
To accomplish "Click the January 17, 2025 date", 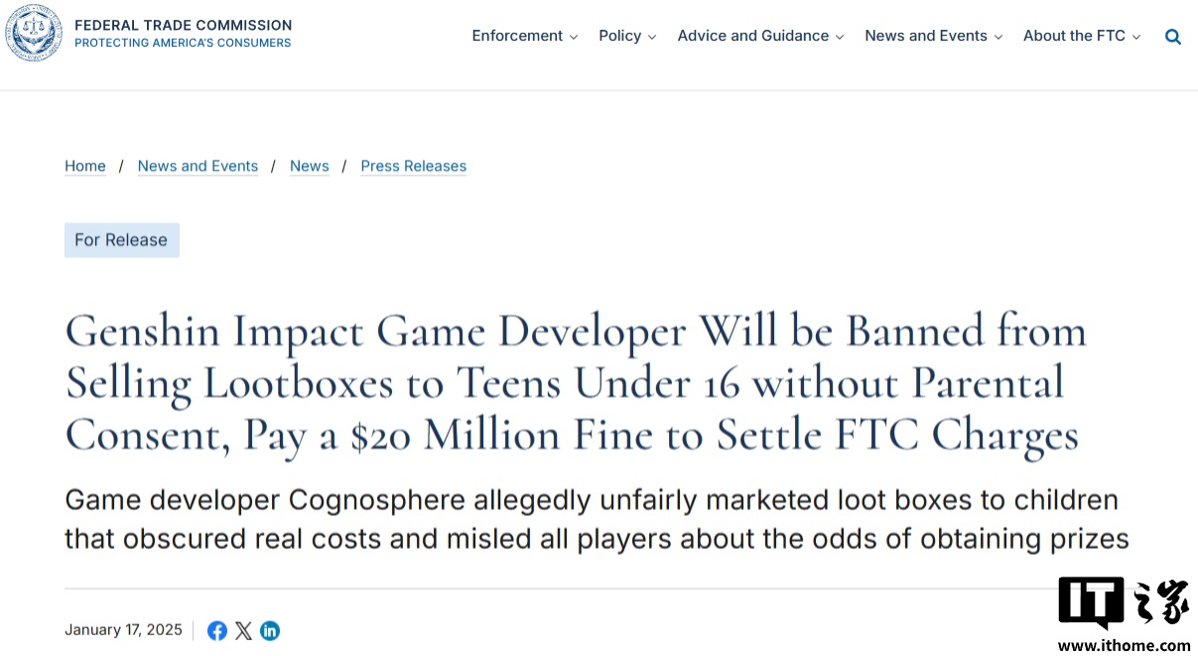I will (x=123, y=630).
